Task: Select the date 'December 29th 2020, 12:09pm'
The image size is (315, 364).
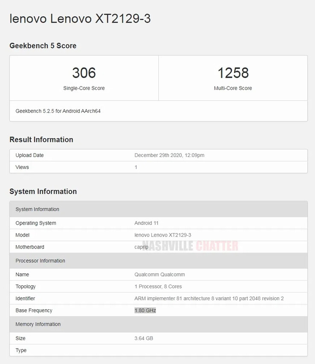Action: click(x=169, y=155)
